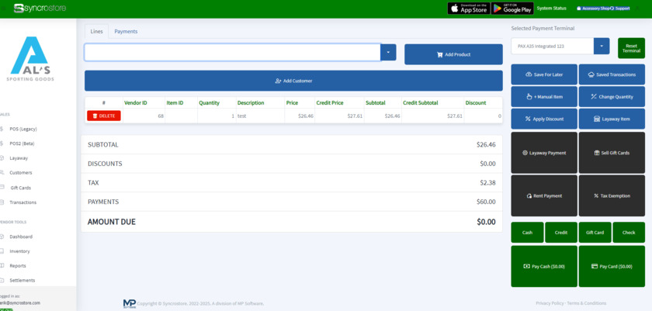Viewport: 652px width, 311px height.
Task: Open the Privacy Policy link
Action: [550, 303]
